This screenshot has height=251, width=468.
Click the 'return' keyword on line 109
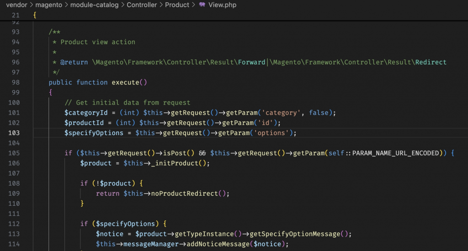[x=107, y=193]
